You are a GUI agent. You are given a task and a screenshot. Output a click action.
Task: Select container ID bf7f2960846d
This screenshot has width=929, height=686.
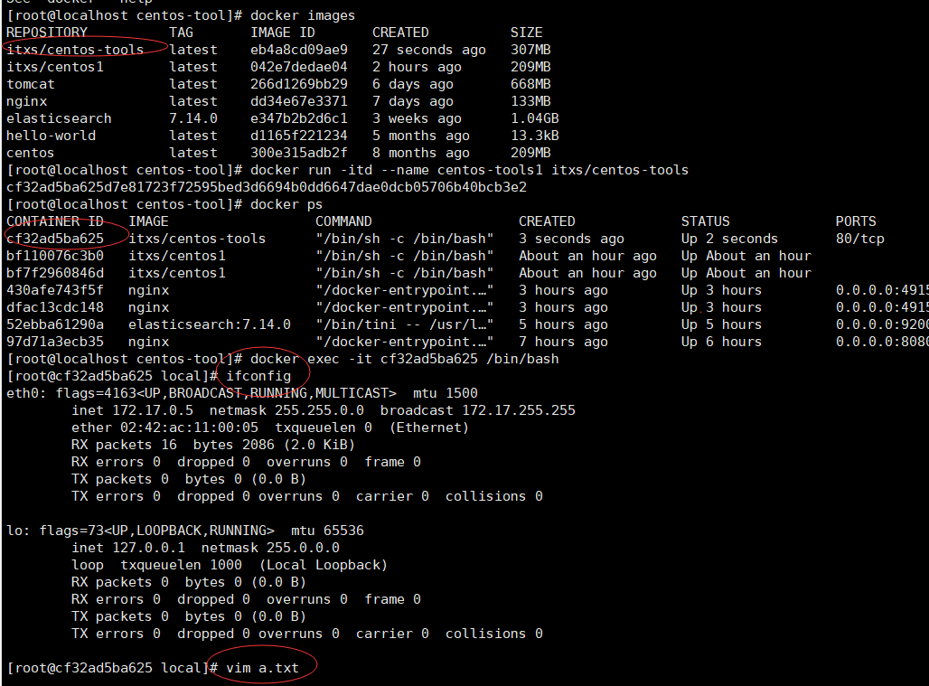coord(55,273)
